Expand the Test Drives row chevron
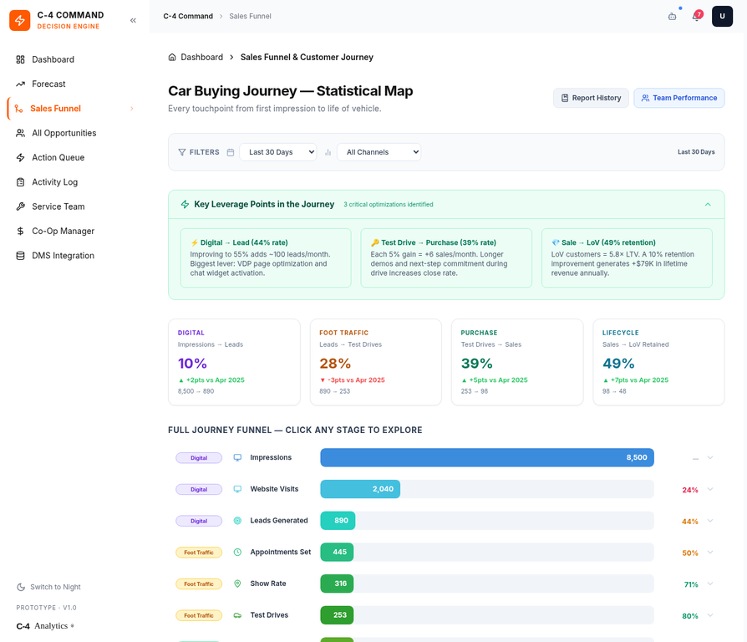This screenshot has width=747, height=642. [710, 615]
